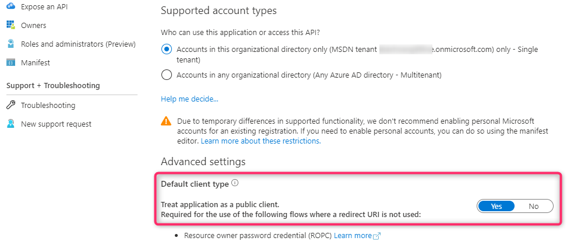This screenshot has height=241, width=567.
Task: Click the Manifest icon in sidebar
Action: click(11, 62)
